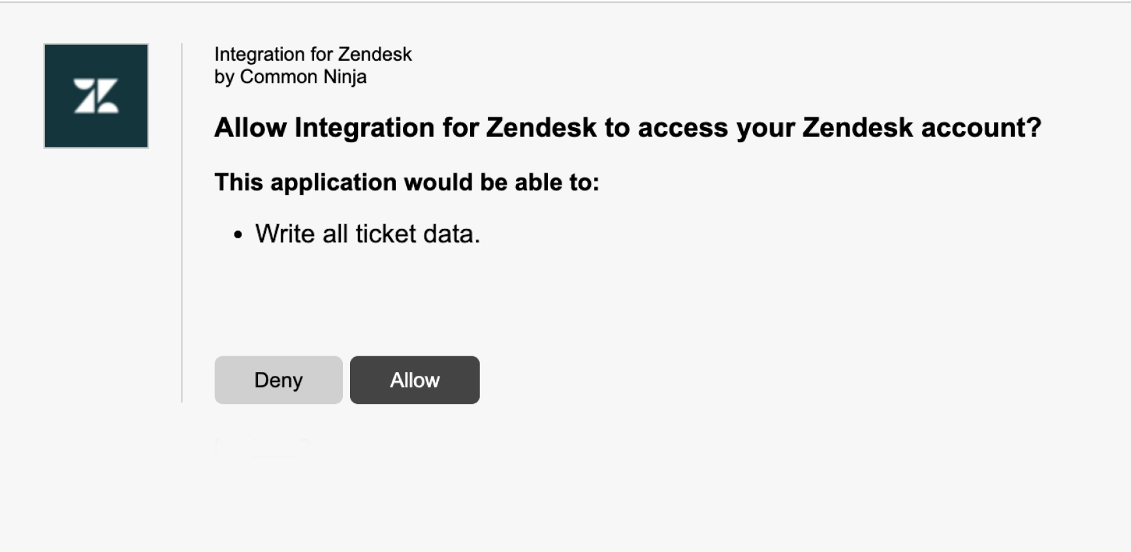Select the 'Integration for Zendesk' app name

tap(313, 54)
